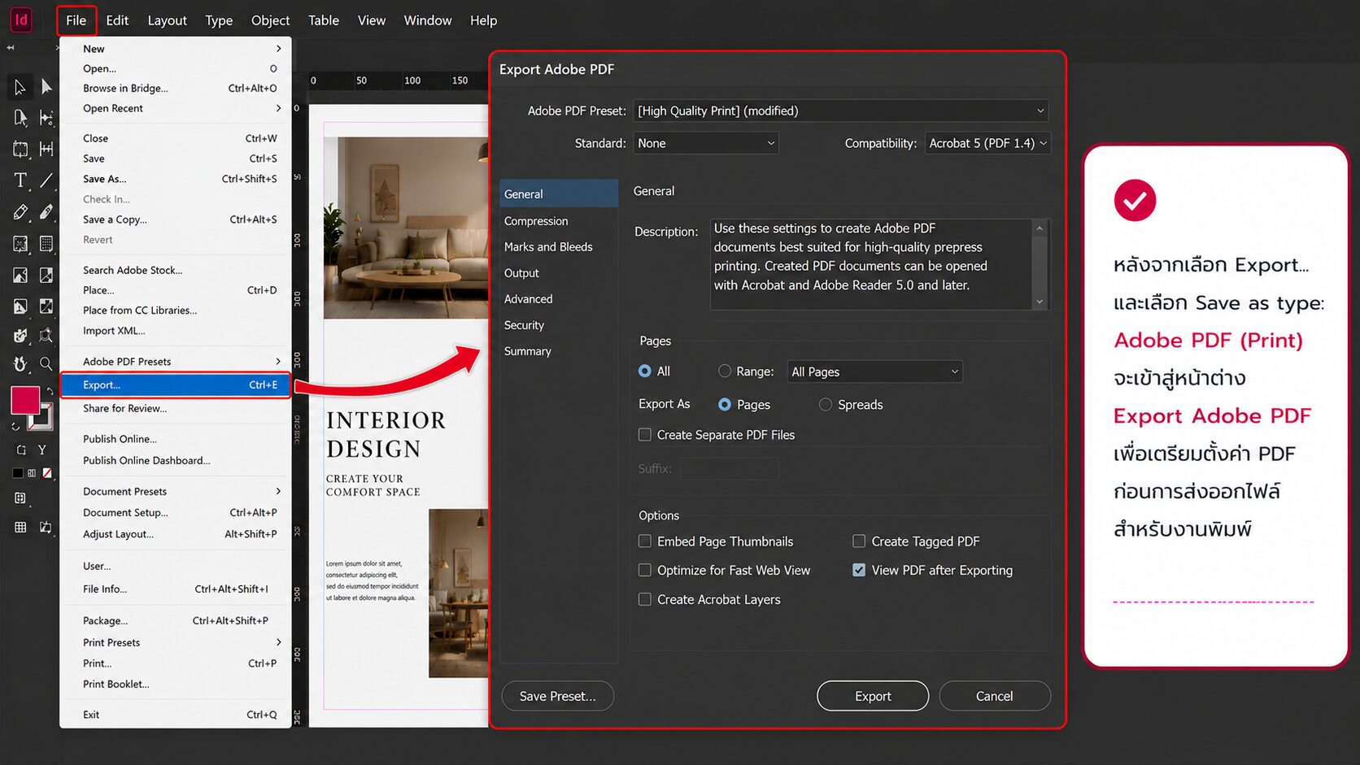The image size is (1360, 765).
Task: Click the InDesign Id app logo
Action: (21, 20)
